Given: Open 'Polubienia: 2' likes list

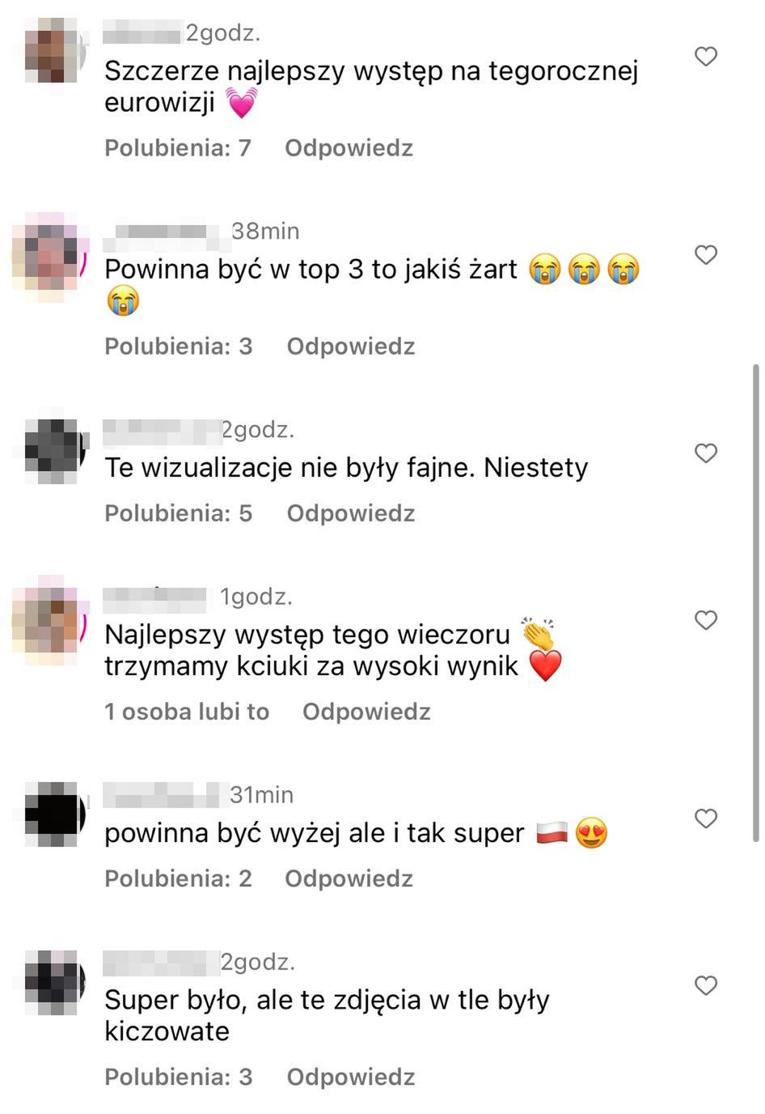Looking at the screenshot, I should [x=179, y=878].
